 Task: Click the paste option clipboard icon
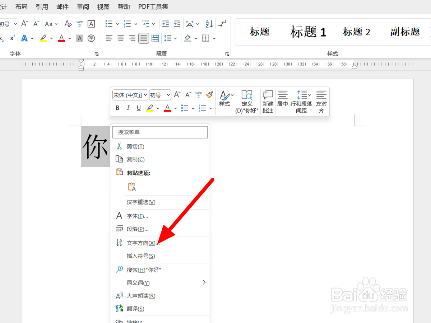click(132, 187)
